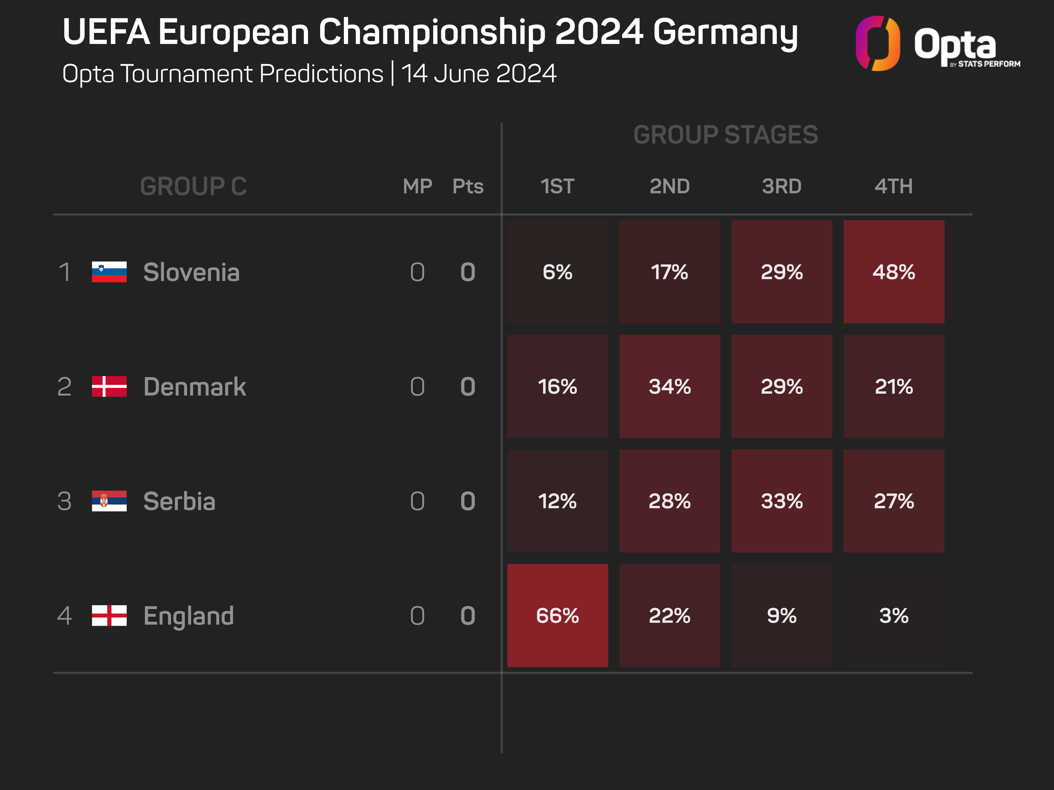Select the 1ST column header
The width and height of the screenshot is (1054, 790).
pyautogui.click(x=557, y=186)
